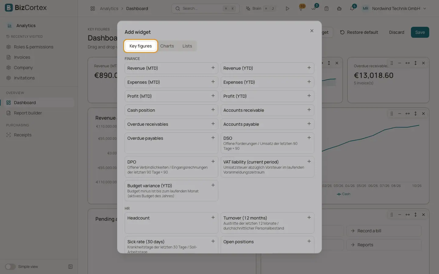Click the BizCortex logo
This screenshot has height=274, width=439.
click(x=26, y=8)
